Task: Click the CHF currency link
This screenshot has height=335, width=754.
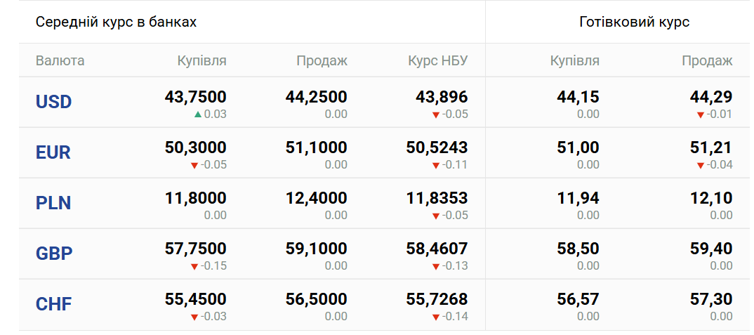Action: click(x=54, y=304)
